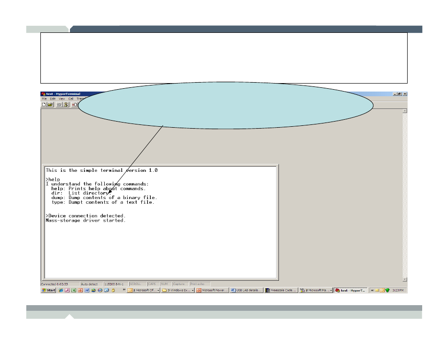Open the Call menu
Viewport: 448px width, 346px height.
click(71, 99)
